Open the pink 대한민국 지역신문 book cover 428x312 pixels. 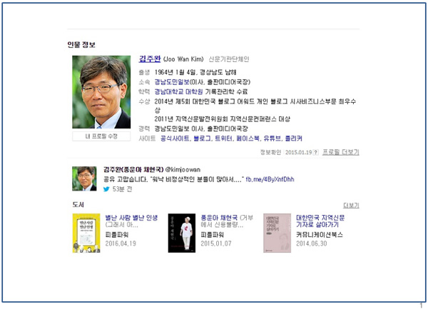click(277, 233)
